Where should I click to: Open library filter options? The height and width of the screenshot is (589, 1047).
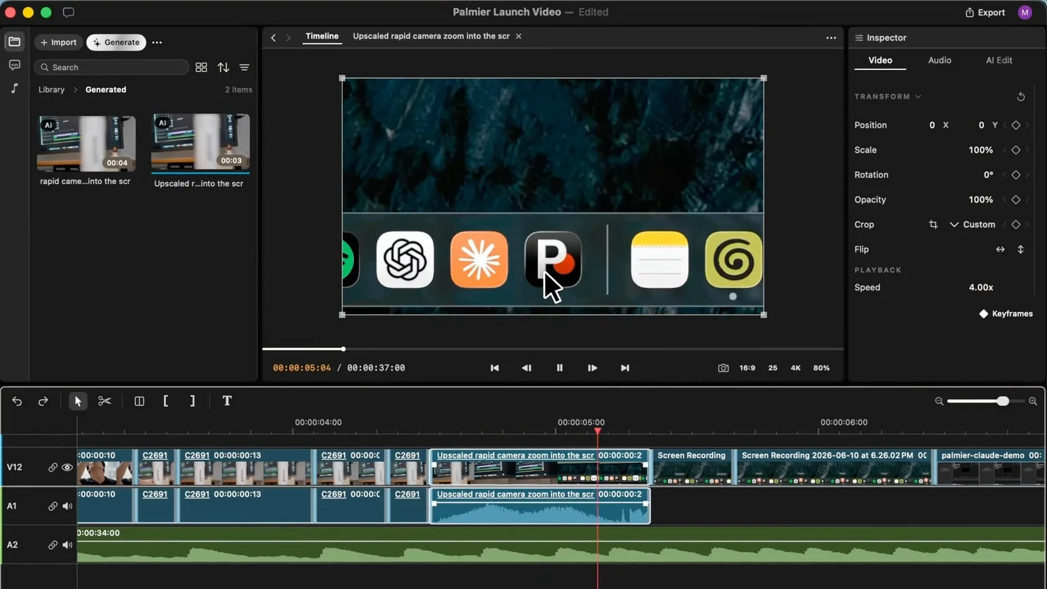244,67
